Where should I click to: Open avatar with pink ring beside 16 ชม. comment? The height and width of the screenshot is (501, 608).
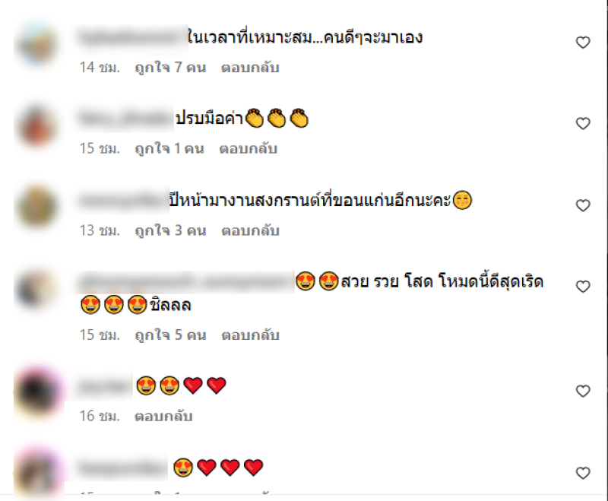38,392
